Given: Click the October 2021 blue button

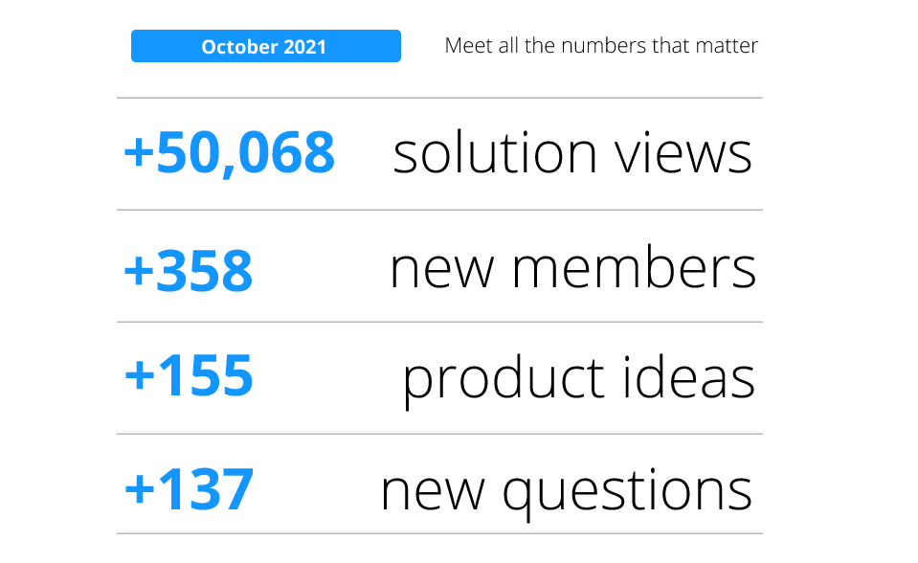Looking at the screenshot, I should coord(266,46).
